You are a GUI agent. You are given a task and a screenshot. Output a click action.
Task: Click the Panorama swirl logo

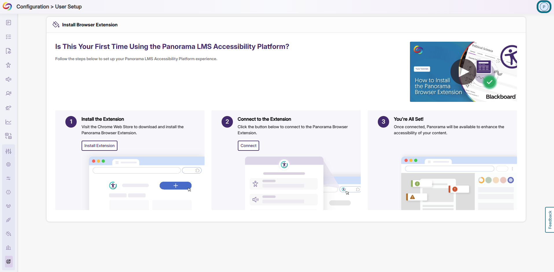click(7, 6)
